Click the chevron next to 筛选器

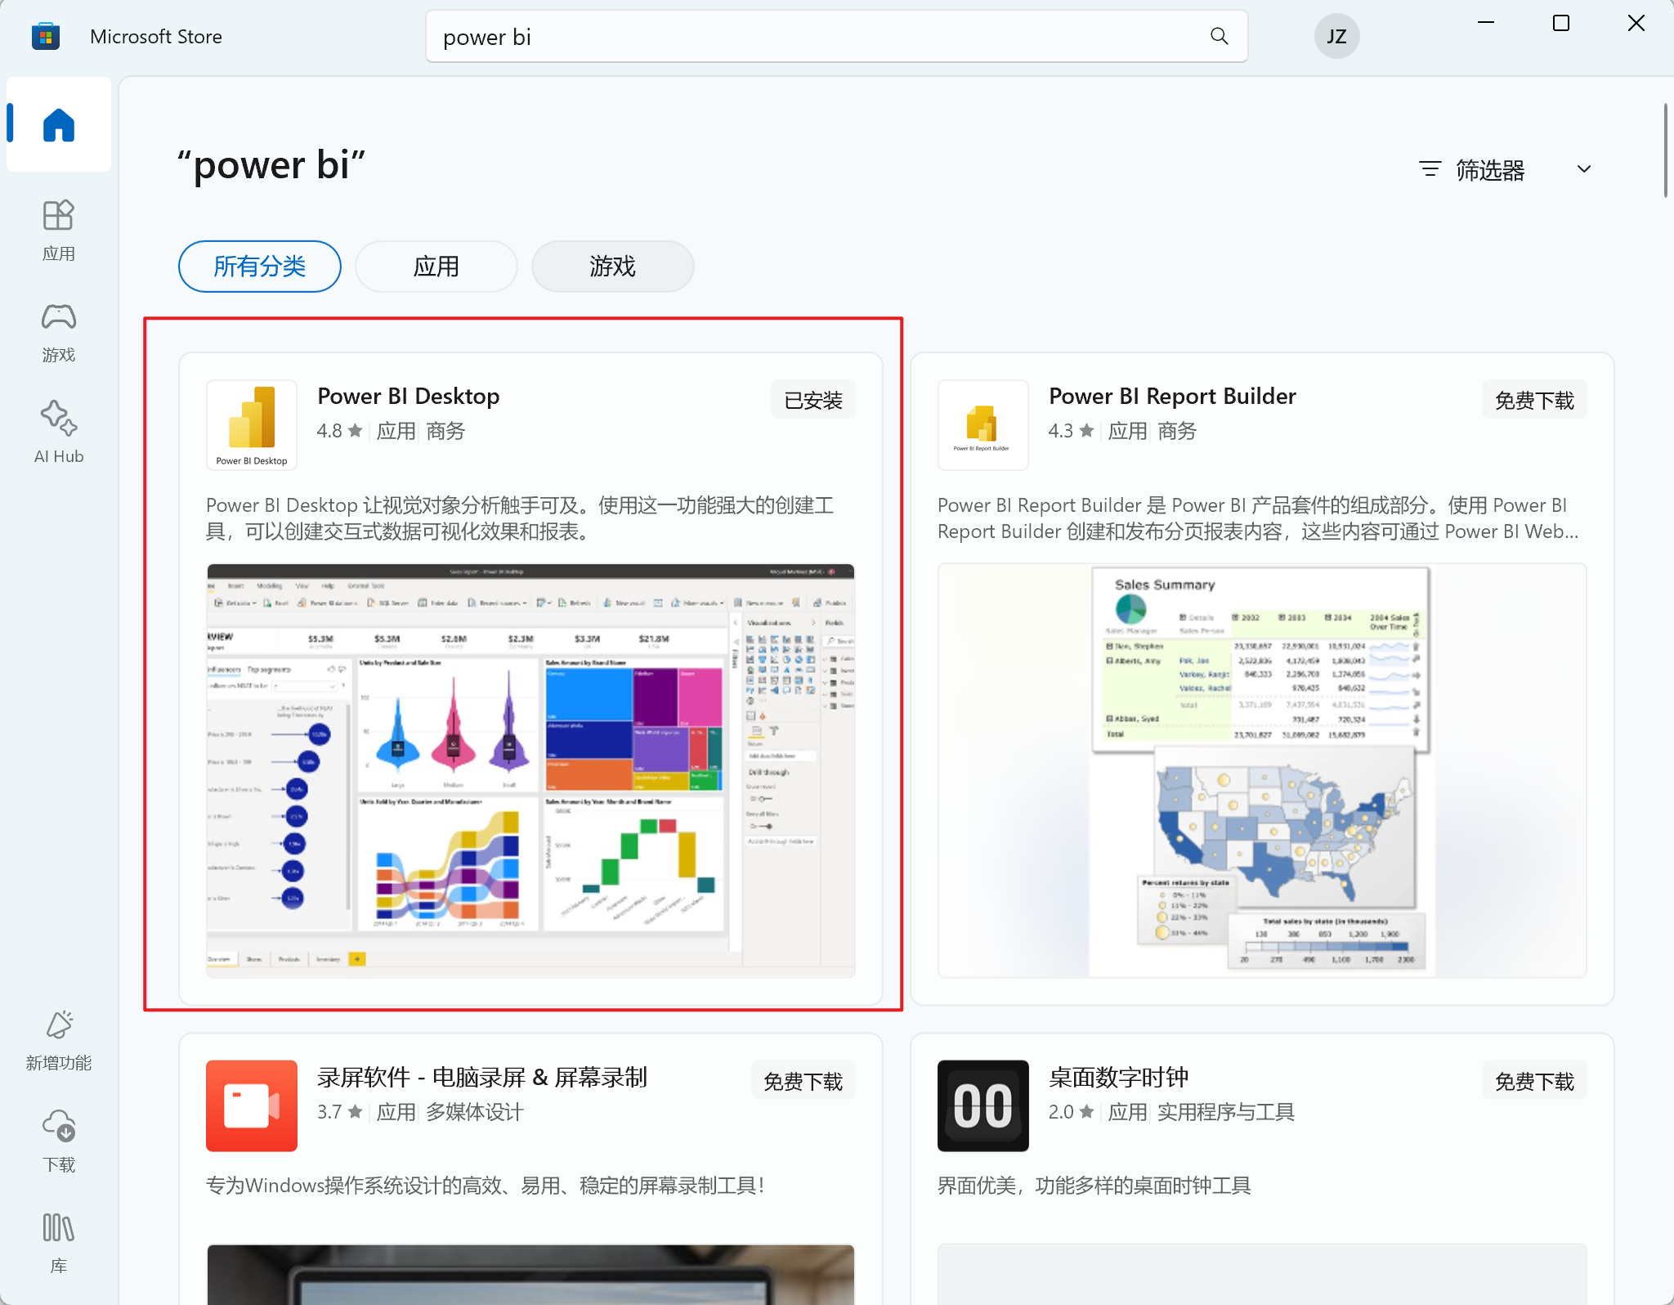[x=1584, y=170]
